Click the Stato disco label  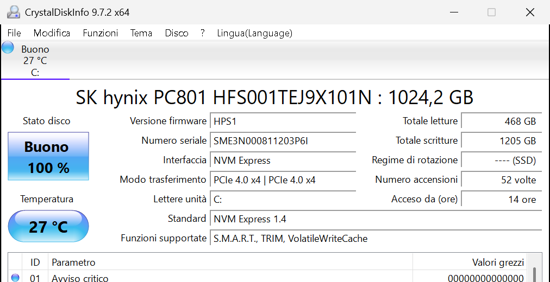(x=46, y=121)
